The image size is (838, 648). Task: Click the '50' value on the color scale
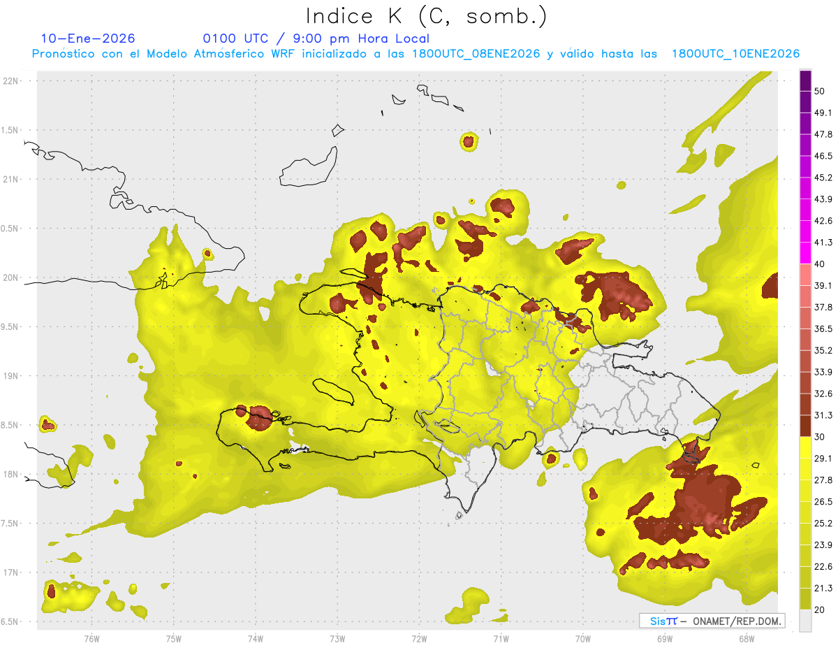(x=820, y=91)
